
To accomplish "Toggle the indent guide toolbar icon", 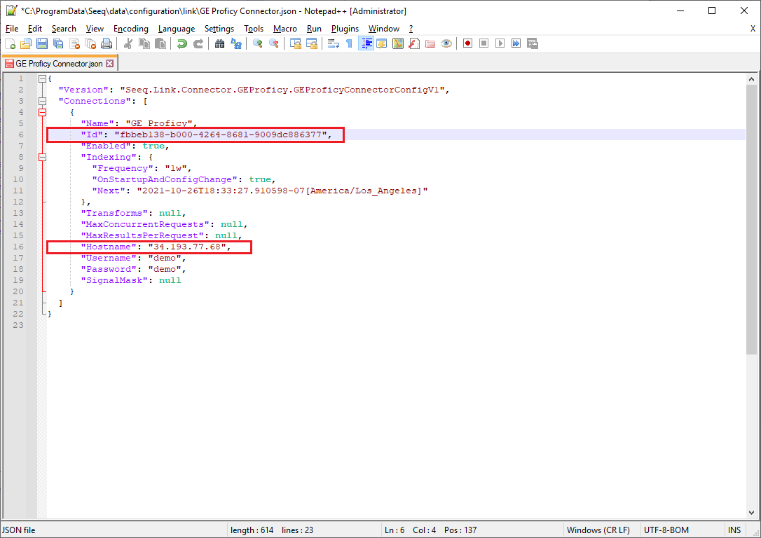I will (366, 43).
